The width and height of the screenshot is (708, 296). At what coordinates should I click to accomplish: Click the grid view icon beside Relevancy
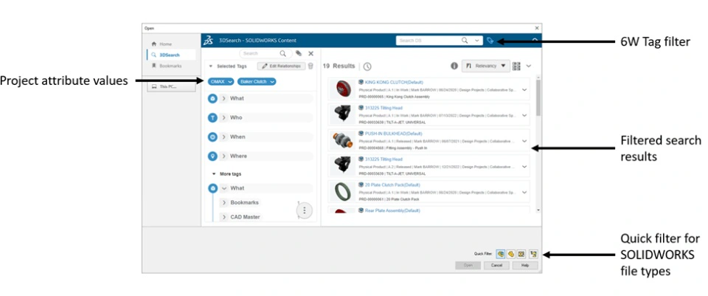(516, 66)
